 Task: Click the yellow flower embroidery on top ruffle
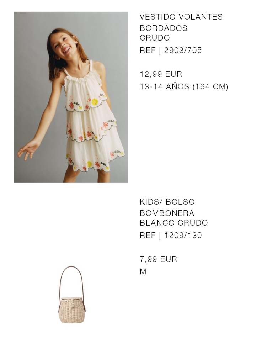coord(94,102)
